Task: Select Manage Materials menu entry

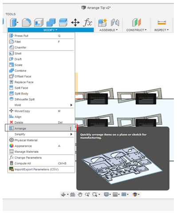Action: click(x=41, y=152)
